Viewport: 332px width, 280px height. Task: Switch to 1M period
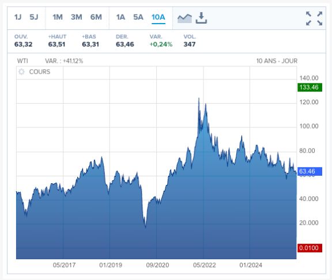pos(58,17)
